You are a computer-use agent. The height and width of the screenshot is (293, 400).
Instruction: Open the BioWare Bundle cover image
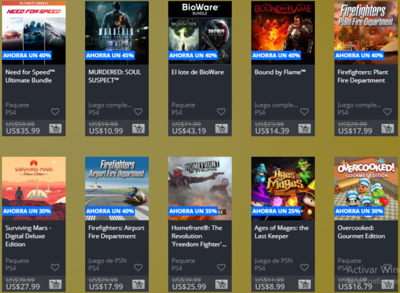point(200,33)
